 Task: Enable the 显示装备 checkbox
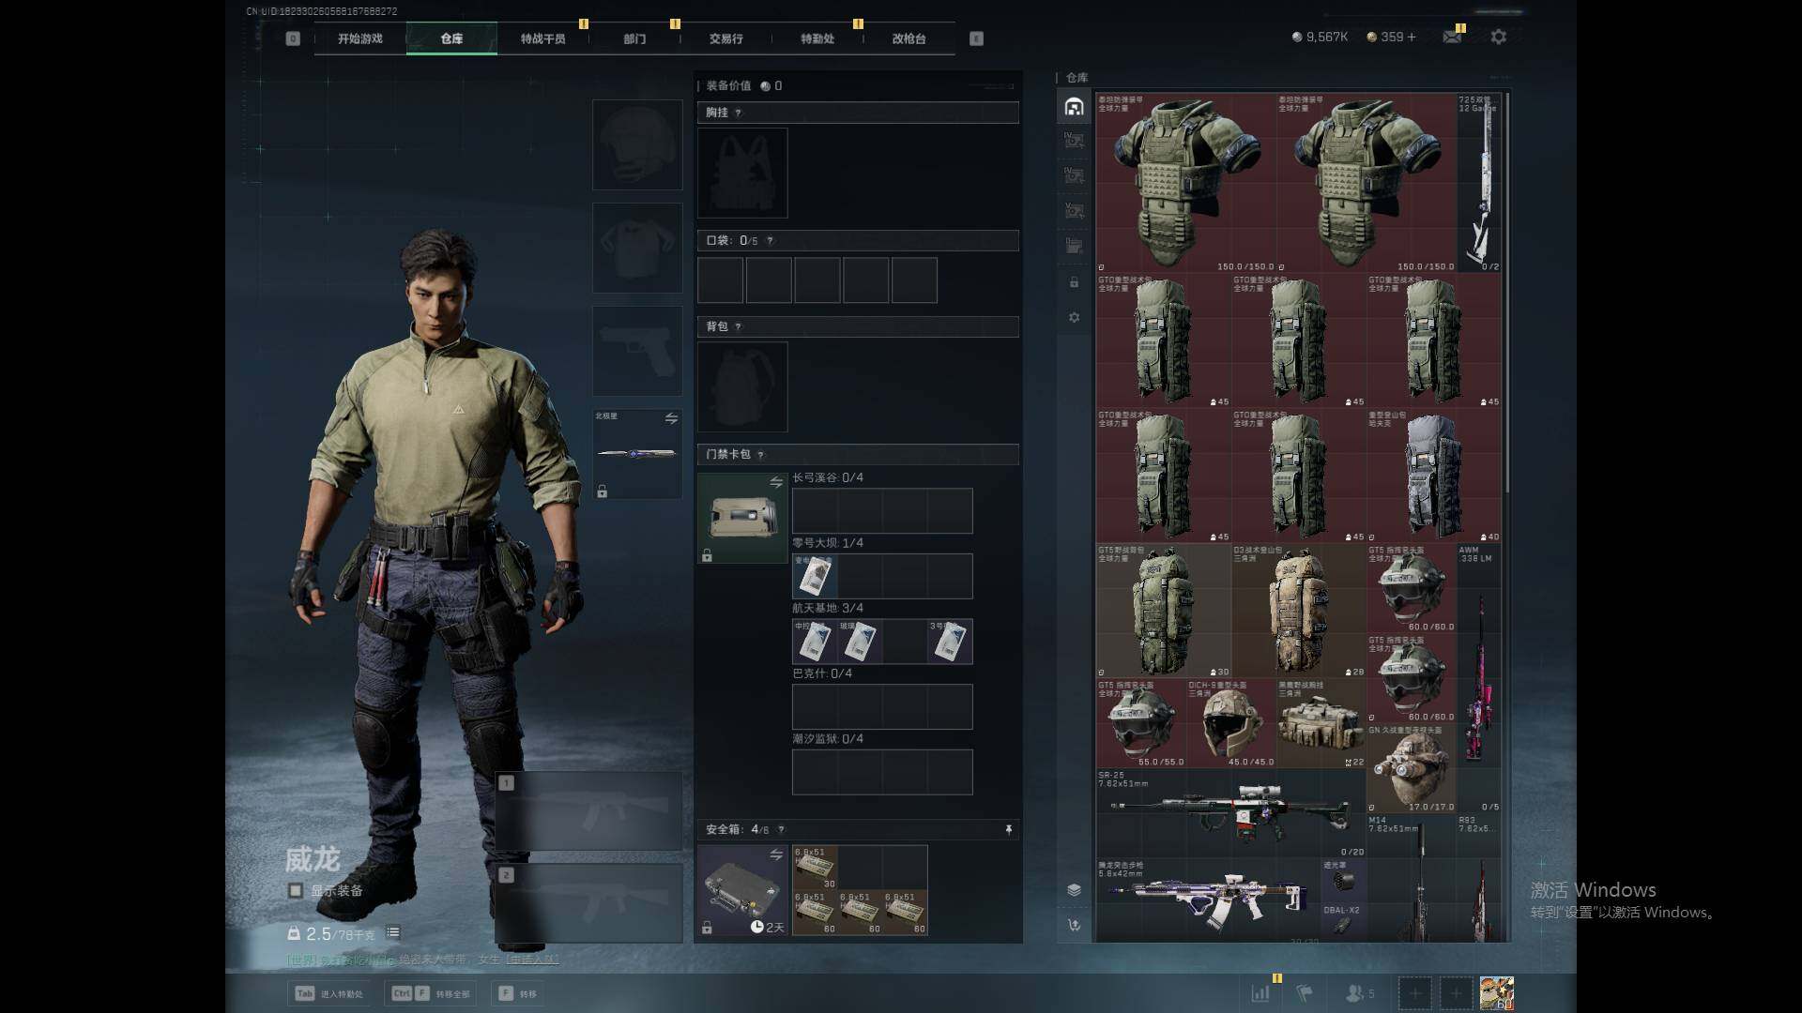pos(296,890)
